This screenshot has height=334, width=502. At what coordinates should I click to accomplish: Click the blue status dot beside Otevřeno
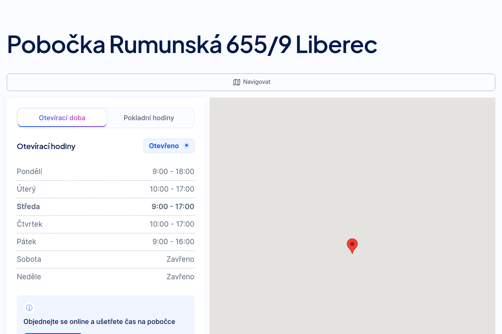point(187,145)
